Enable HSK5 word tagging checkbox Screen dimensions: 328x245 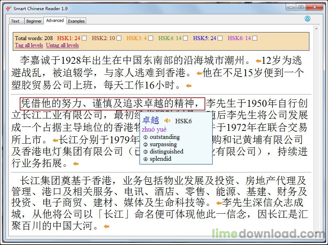point(220,38)
